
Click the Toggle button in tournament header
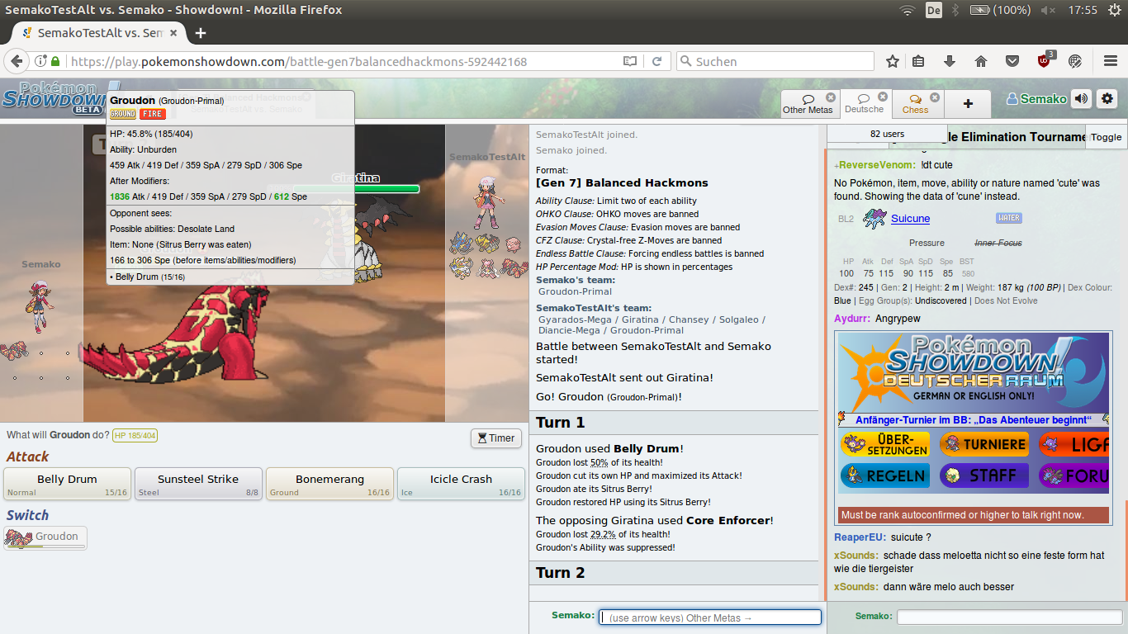[1107, 137]
